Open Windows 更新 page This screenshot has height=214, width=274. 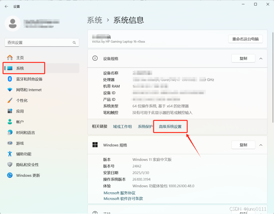(x=41, y=175)
